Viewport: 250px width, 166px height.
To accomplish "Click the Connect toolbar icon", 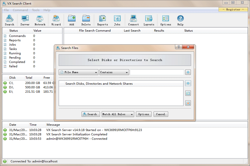I will [133, 20].
